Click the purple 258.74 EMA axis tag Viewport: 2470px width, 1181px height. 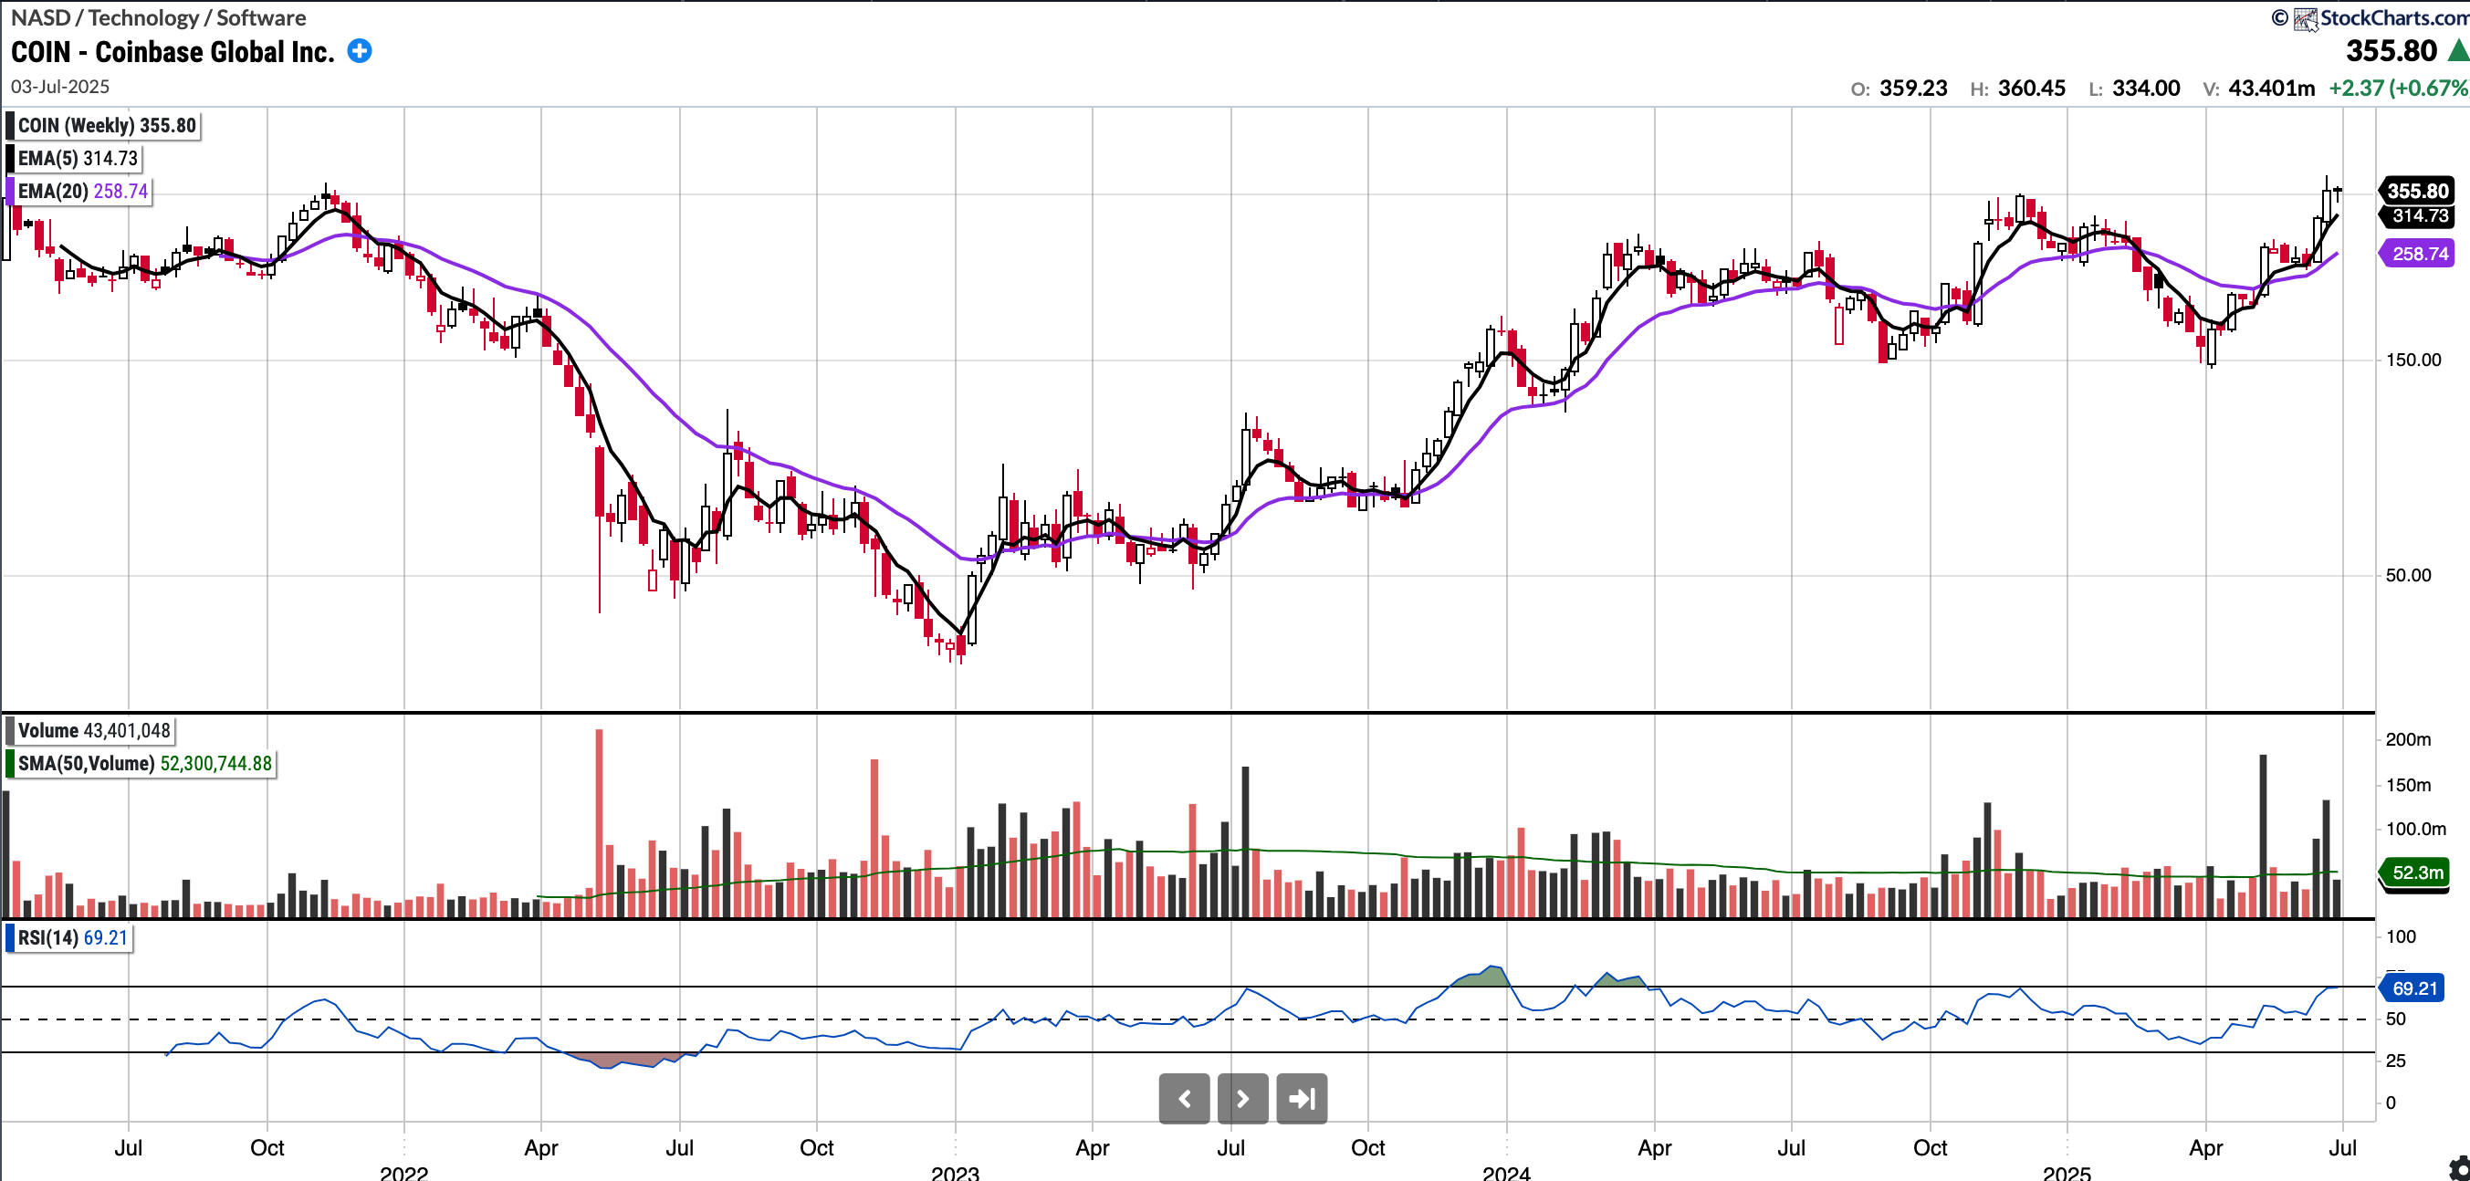(2419, 254)
